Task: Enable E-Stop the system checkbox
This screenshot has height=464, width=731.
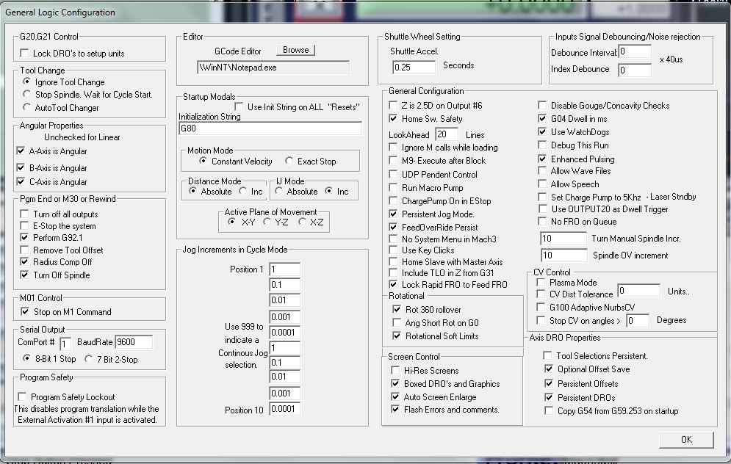Action: pyautogui.click(x=25, y=226)
